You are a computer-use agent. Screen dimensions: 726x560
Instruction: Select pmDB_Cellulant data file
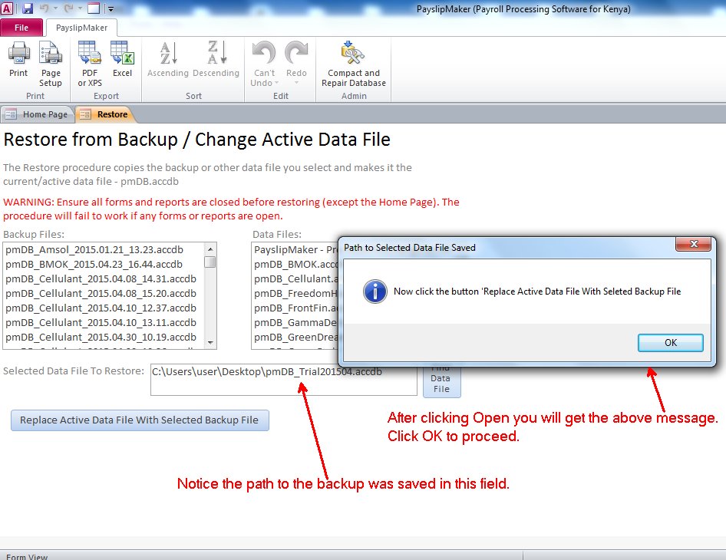(x=295, y=279)
